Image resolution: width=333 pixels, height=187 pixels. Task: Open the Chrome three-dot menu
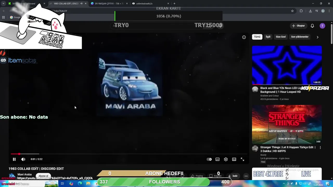[x=329, y=11]
